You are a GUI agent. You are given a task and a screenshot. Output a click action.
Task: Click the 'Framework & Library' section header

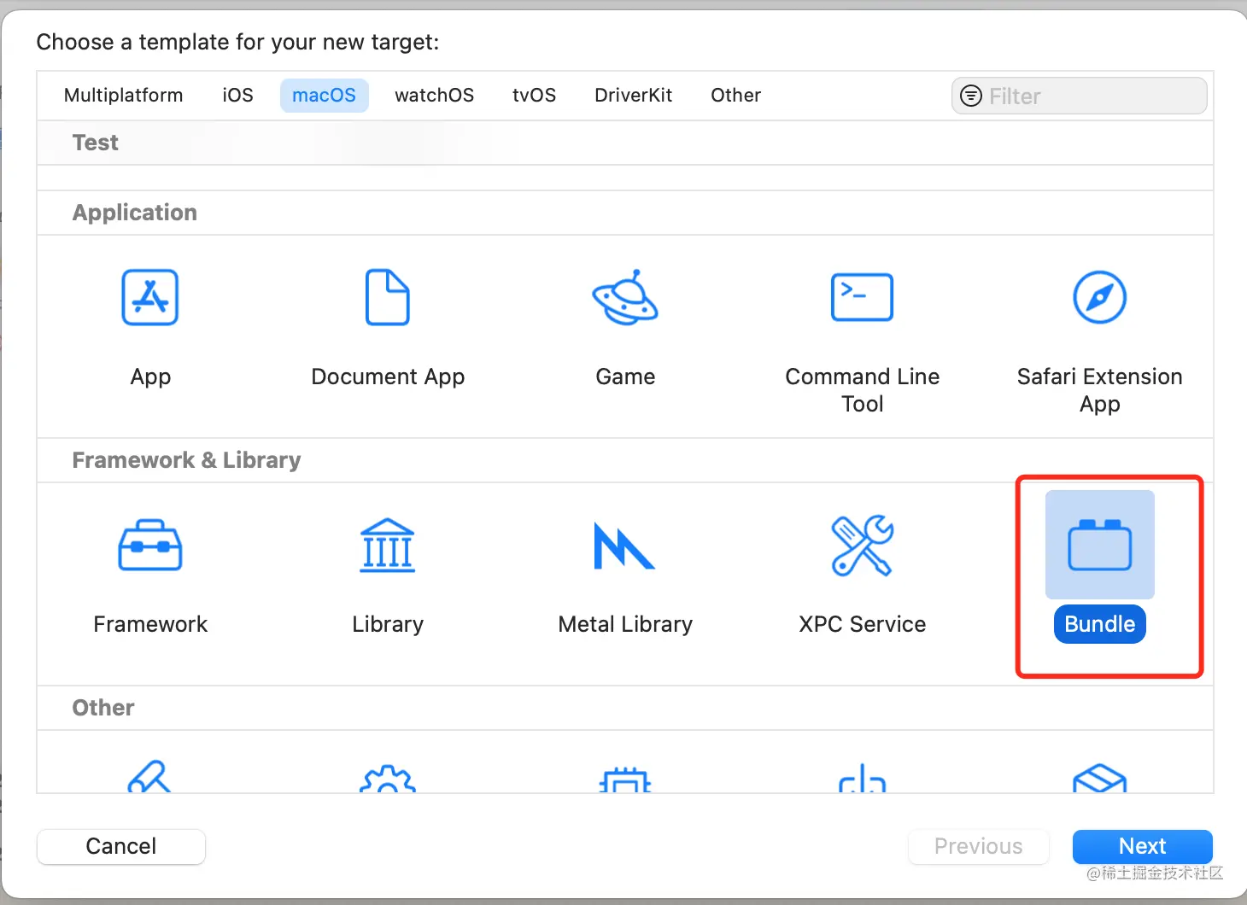point(187,460)
